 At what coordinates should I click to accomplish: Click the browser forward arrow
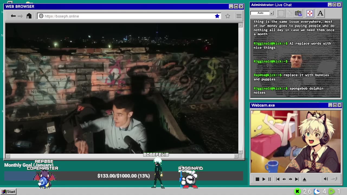coord(20,16)
